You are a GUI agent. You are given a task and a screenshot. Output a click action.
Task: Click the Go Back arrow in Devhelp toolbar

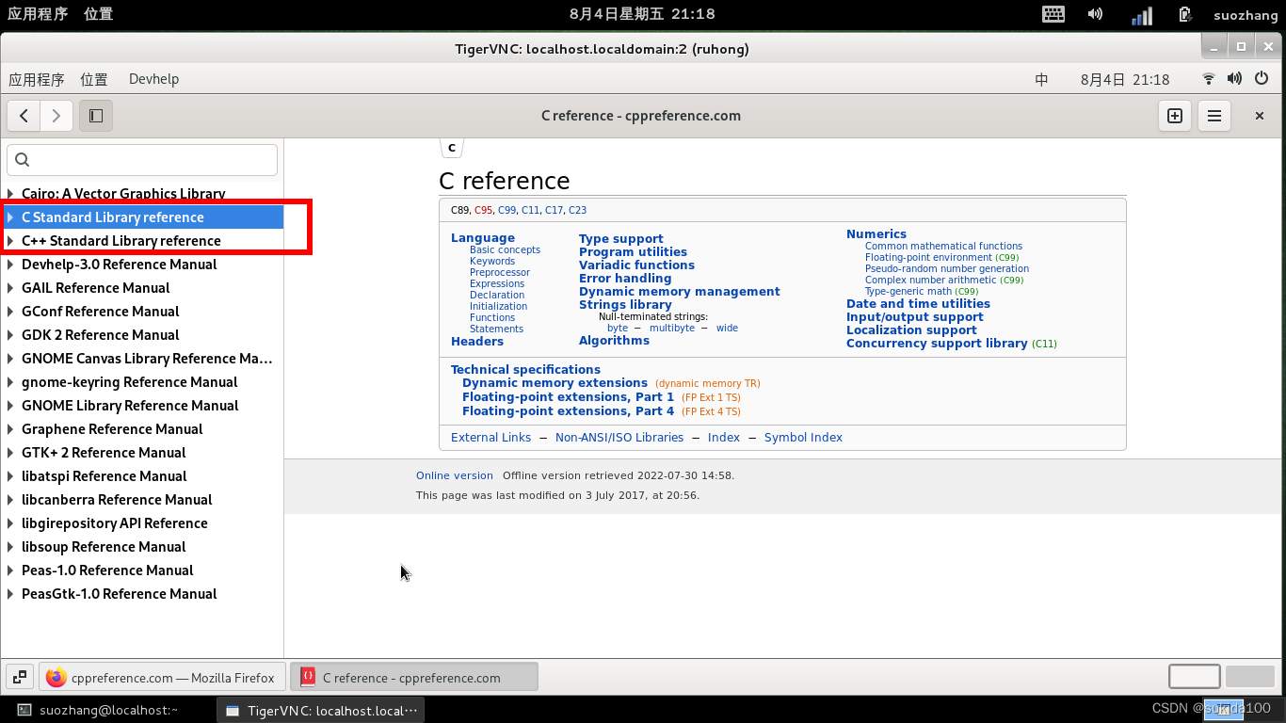(x=24, y=115)
